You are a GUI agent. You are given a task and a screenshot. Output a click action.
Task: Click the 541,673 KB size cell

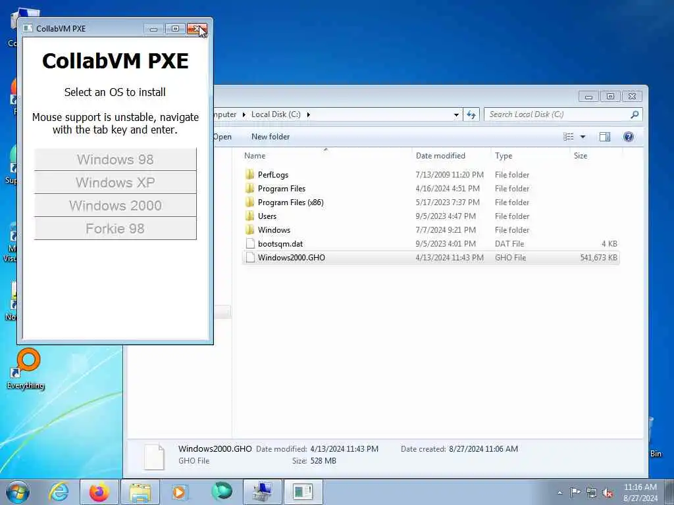[598, 258]
